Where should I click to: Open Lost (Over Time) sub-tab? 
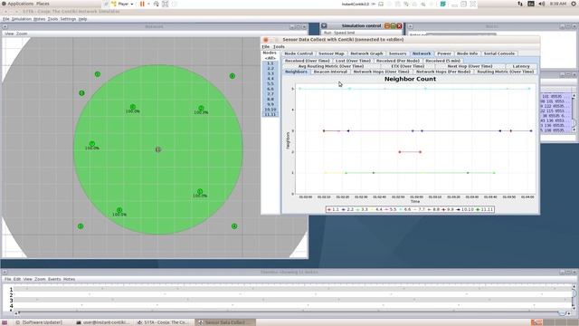tap(353, 61)
